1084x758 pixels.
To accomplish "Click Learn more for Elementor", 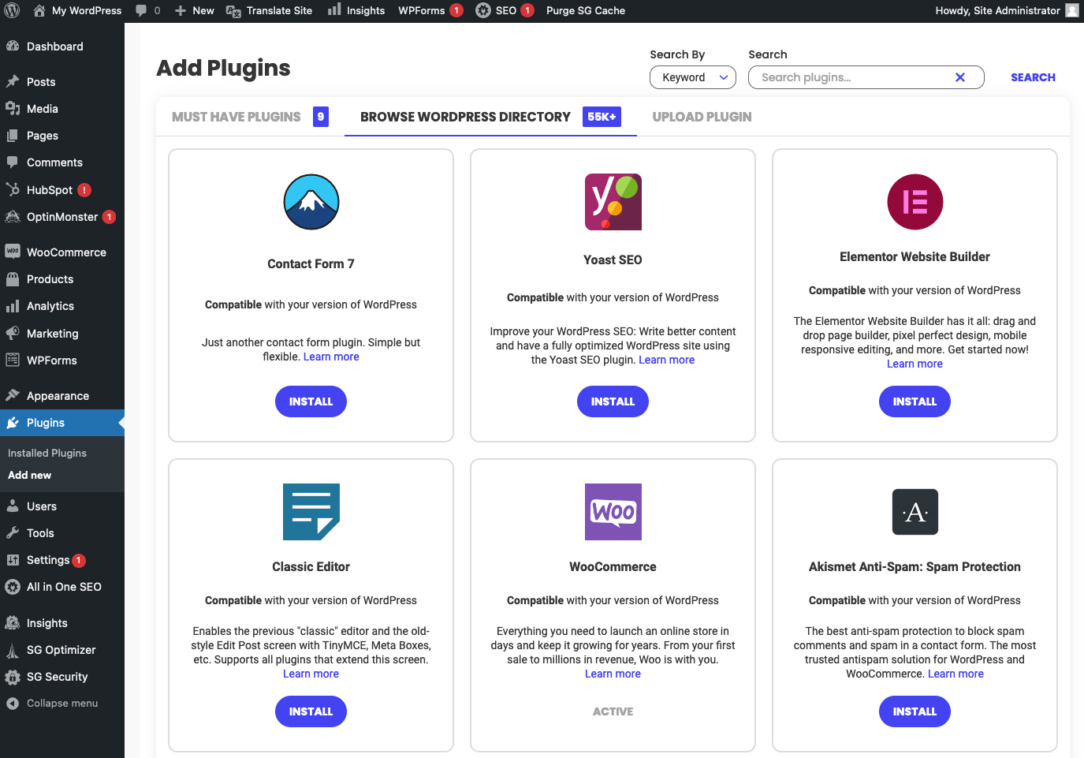I will click(915, 364).
